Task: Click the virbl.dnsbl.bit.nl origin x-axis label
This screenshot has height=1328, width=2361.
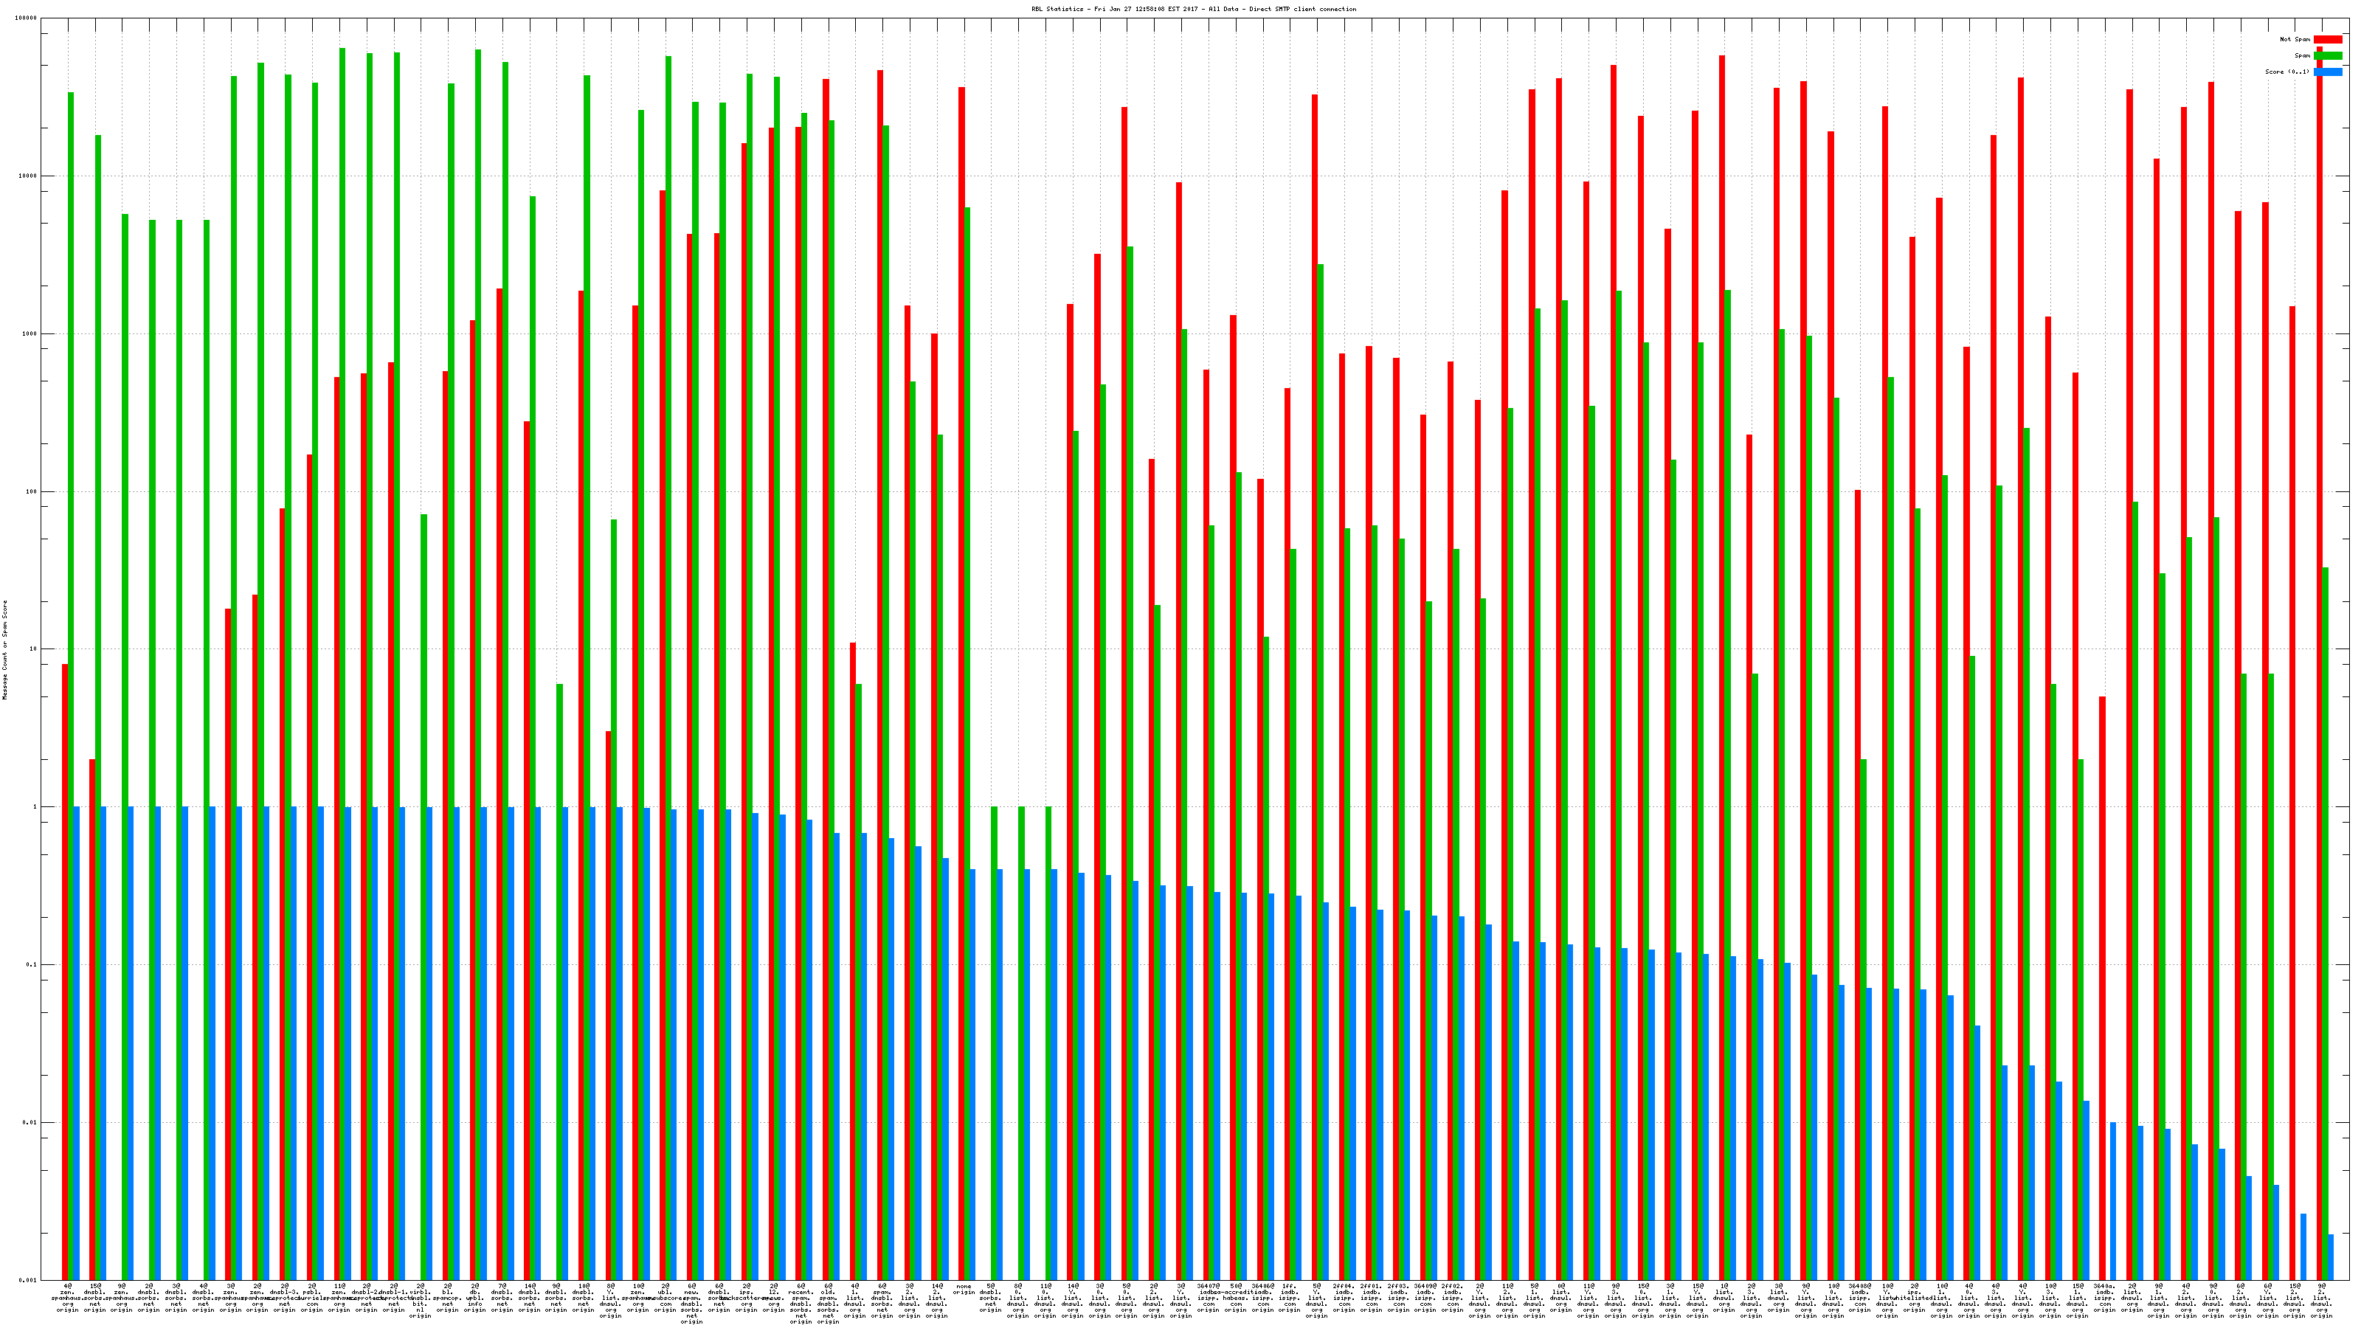Action: point(421,1301)
